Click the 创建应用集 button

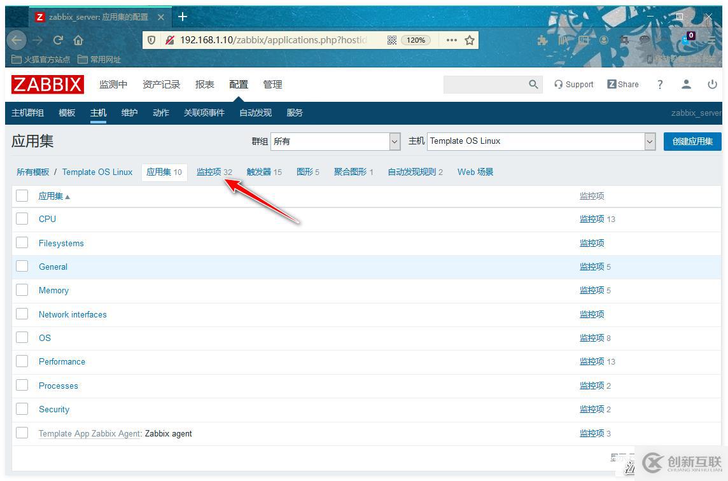click(692, 141)
